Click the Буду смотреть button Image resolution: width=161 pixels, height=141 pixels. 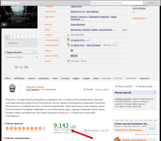pyautogui.click(x=19, y=52)
